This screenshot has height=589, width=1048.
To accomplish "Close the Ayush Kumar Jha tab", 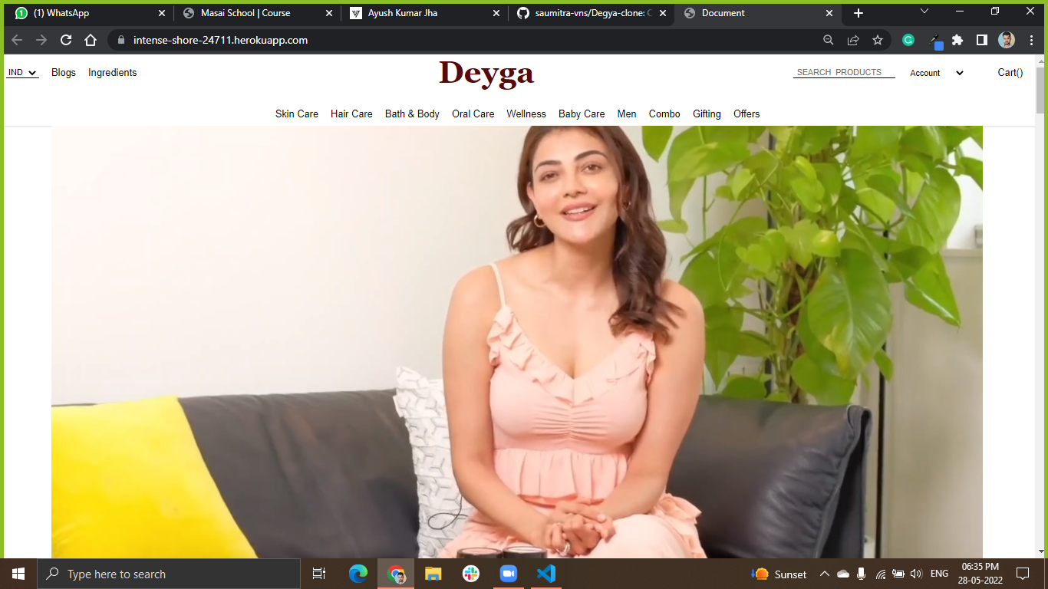I will point(496,13).
